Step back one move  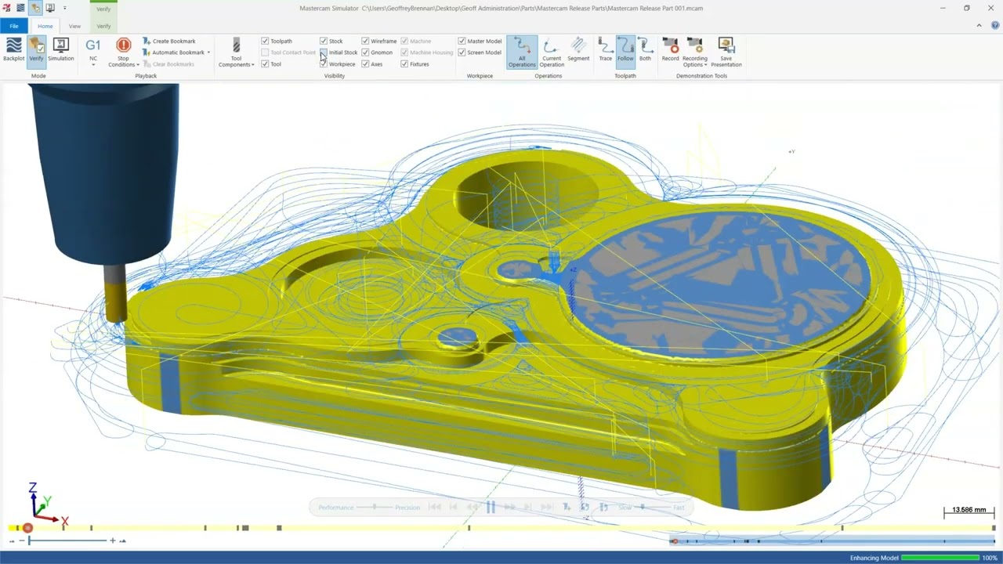point(453,508)
